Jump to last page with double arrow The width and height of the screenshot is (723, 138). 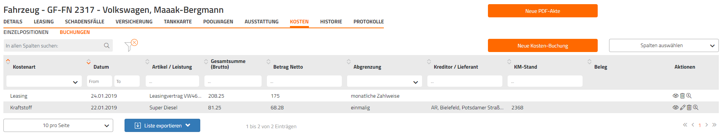tap(714, 125)
